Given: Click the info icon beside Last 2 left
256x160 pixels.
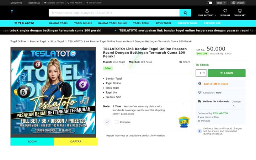Looking at the screenshot, I should [199, 84].
